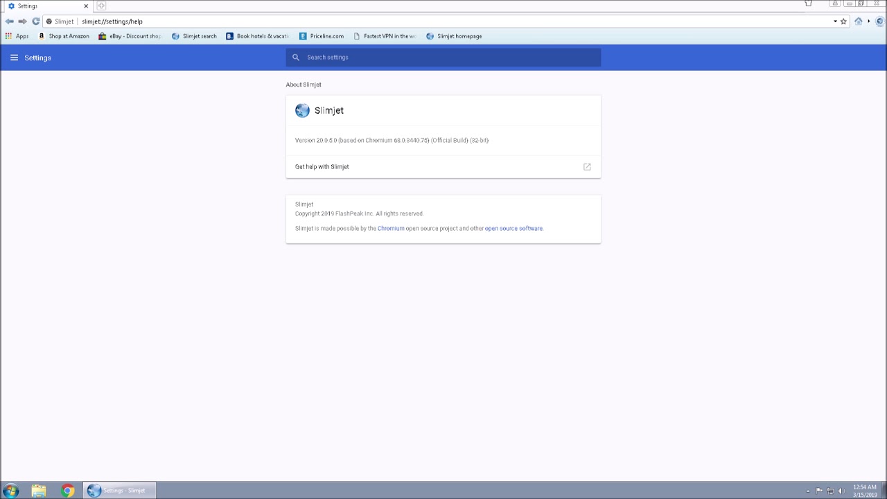Launch Google Chrome from the taskbar
This screenshot has width=887, height=499.
[x=68, y=491]
